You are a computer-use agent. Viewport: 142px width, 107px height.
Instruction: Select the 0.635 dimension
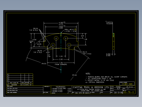(x=39, y=44)
